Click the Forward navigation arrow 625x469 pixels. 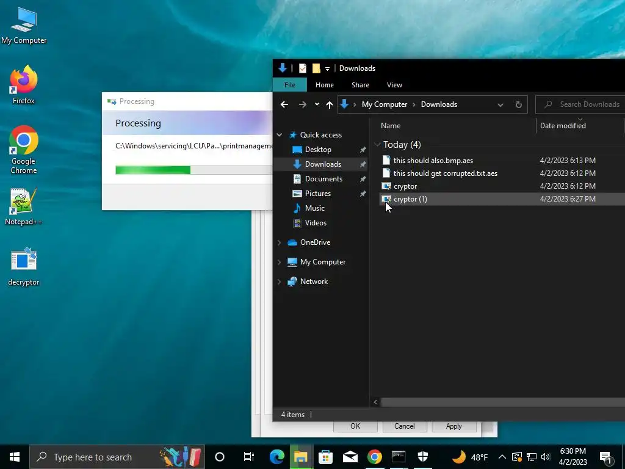coord(303,104)
